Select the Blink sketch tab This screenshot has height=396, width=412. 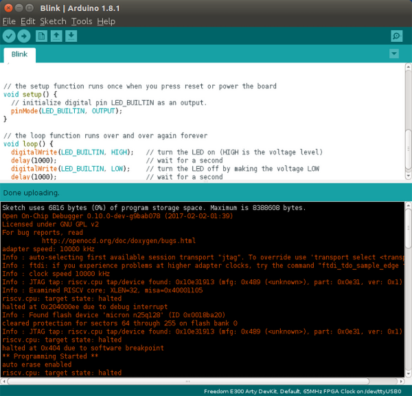(20, 54)
